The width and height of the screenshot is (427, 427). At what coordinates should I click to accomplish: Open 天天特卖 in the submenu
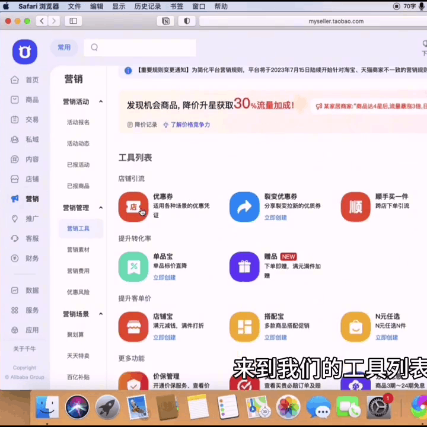(x=78, y=356)
